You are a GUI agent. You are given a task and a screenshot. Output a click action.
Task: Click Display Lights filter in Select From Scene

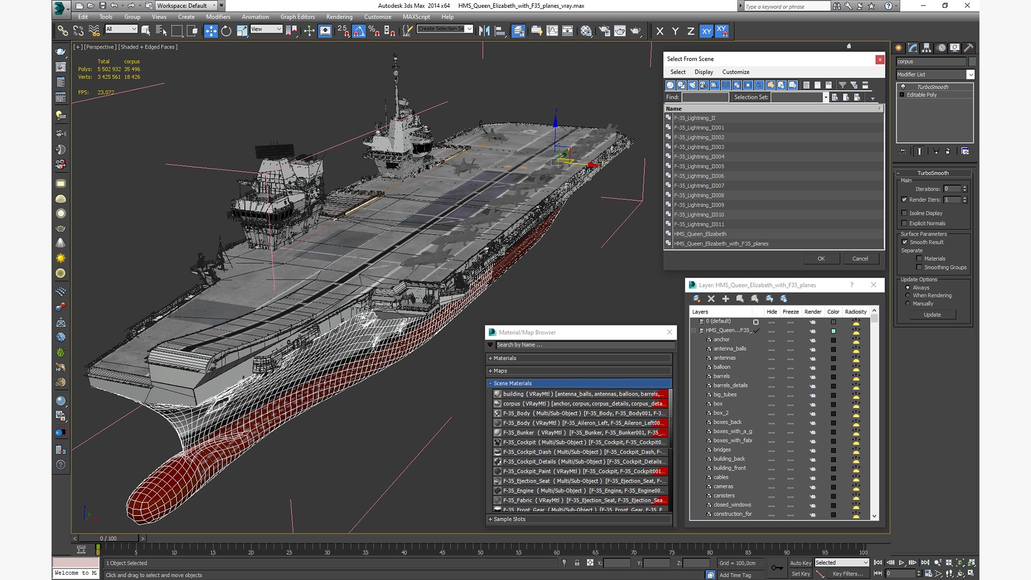pos(692,85)
